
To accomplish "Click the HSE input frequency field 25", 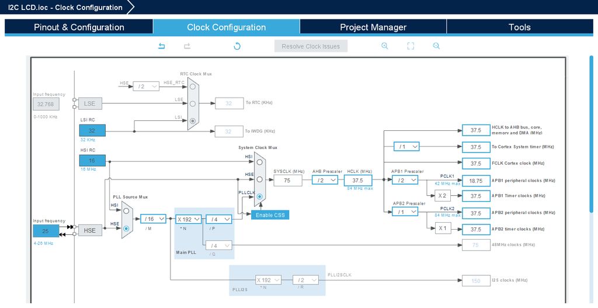I will (46, 231).
